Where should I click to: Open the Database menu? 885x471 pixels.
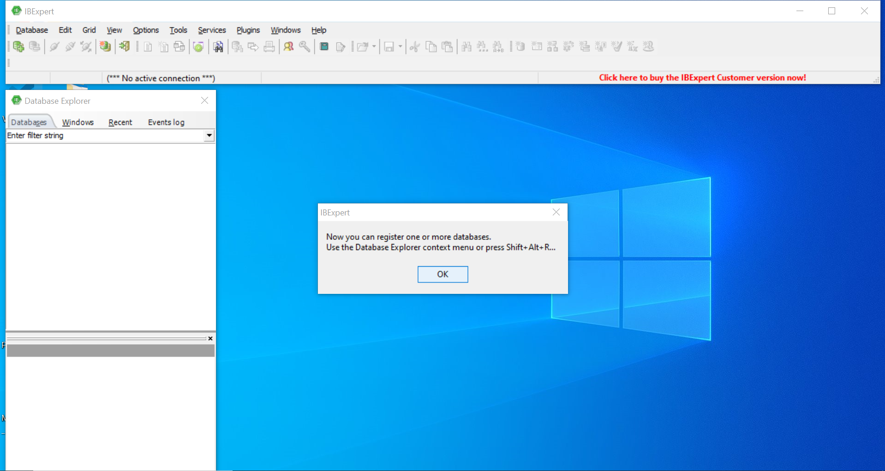[x=32, y=30]
